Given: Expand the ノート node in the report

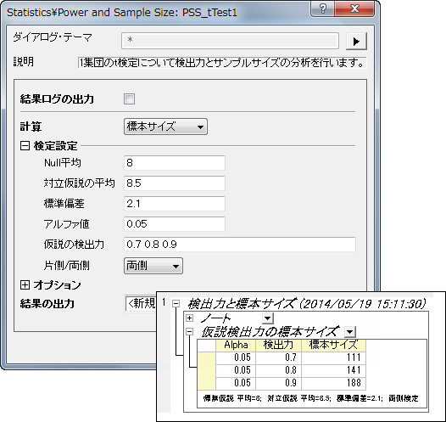Looking at the screenshot, I should click(189, 318).
